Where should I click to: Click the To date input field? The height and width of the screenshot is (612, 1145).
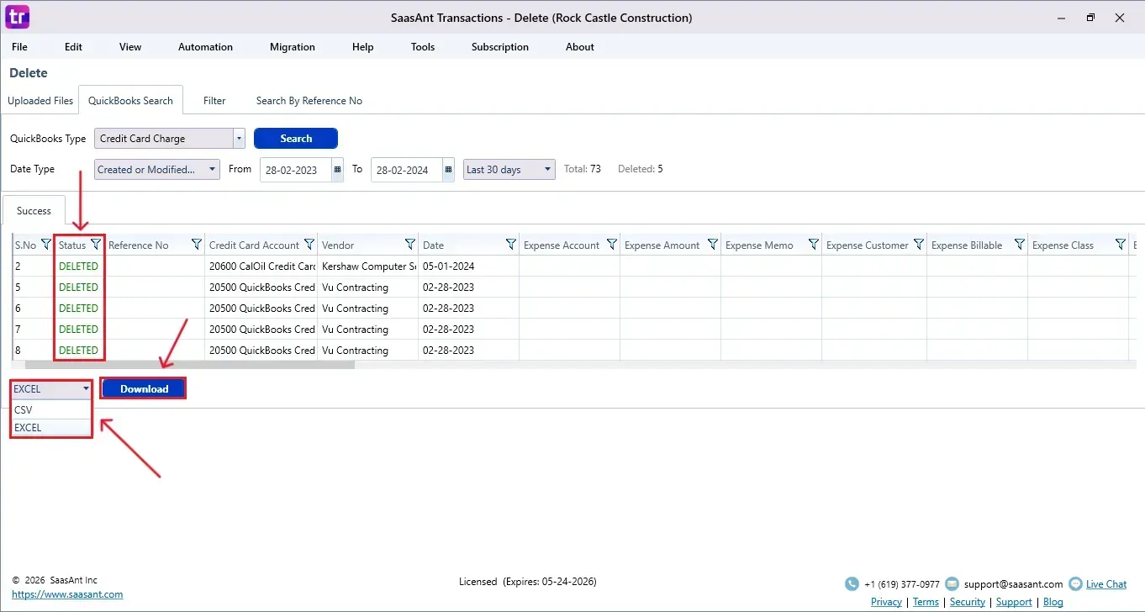coord(407,169)
